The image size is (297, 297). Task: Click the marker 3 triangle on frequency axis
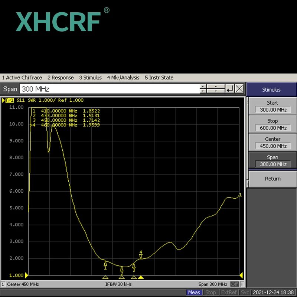coord(134,277)
